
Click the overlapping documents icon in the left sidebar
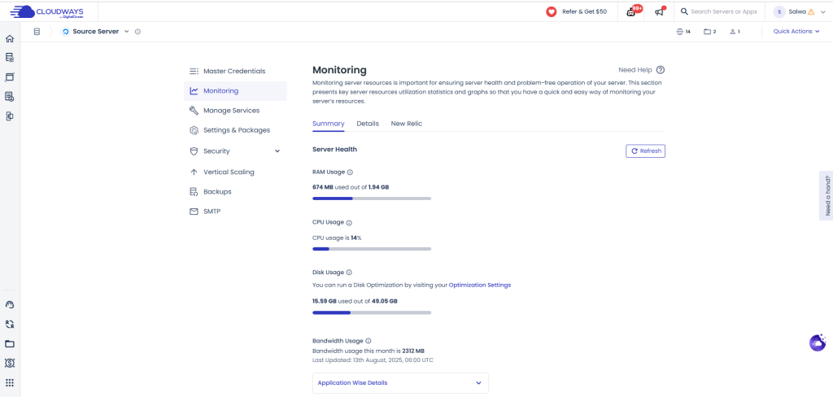click(10, 116)
